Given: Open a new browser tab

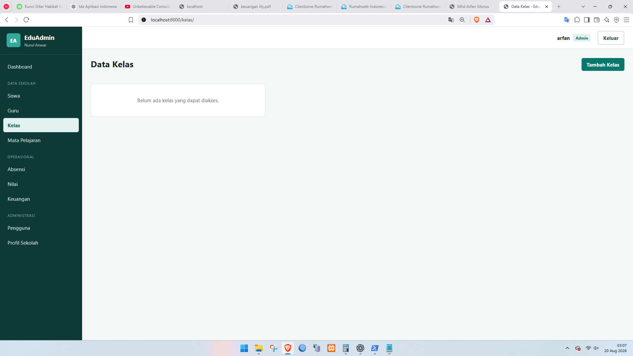Looking at the screenshot, I should click(559, 7).
